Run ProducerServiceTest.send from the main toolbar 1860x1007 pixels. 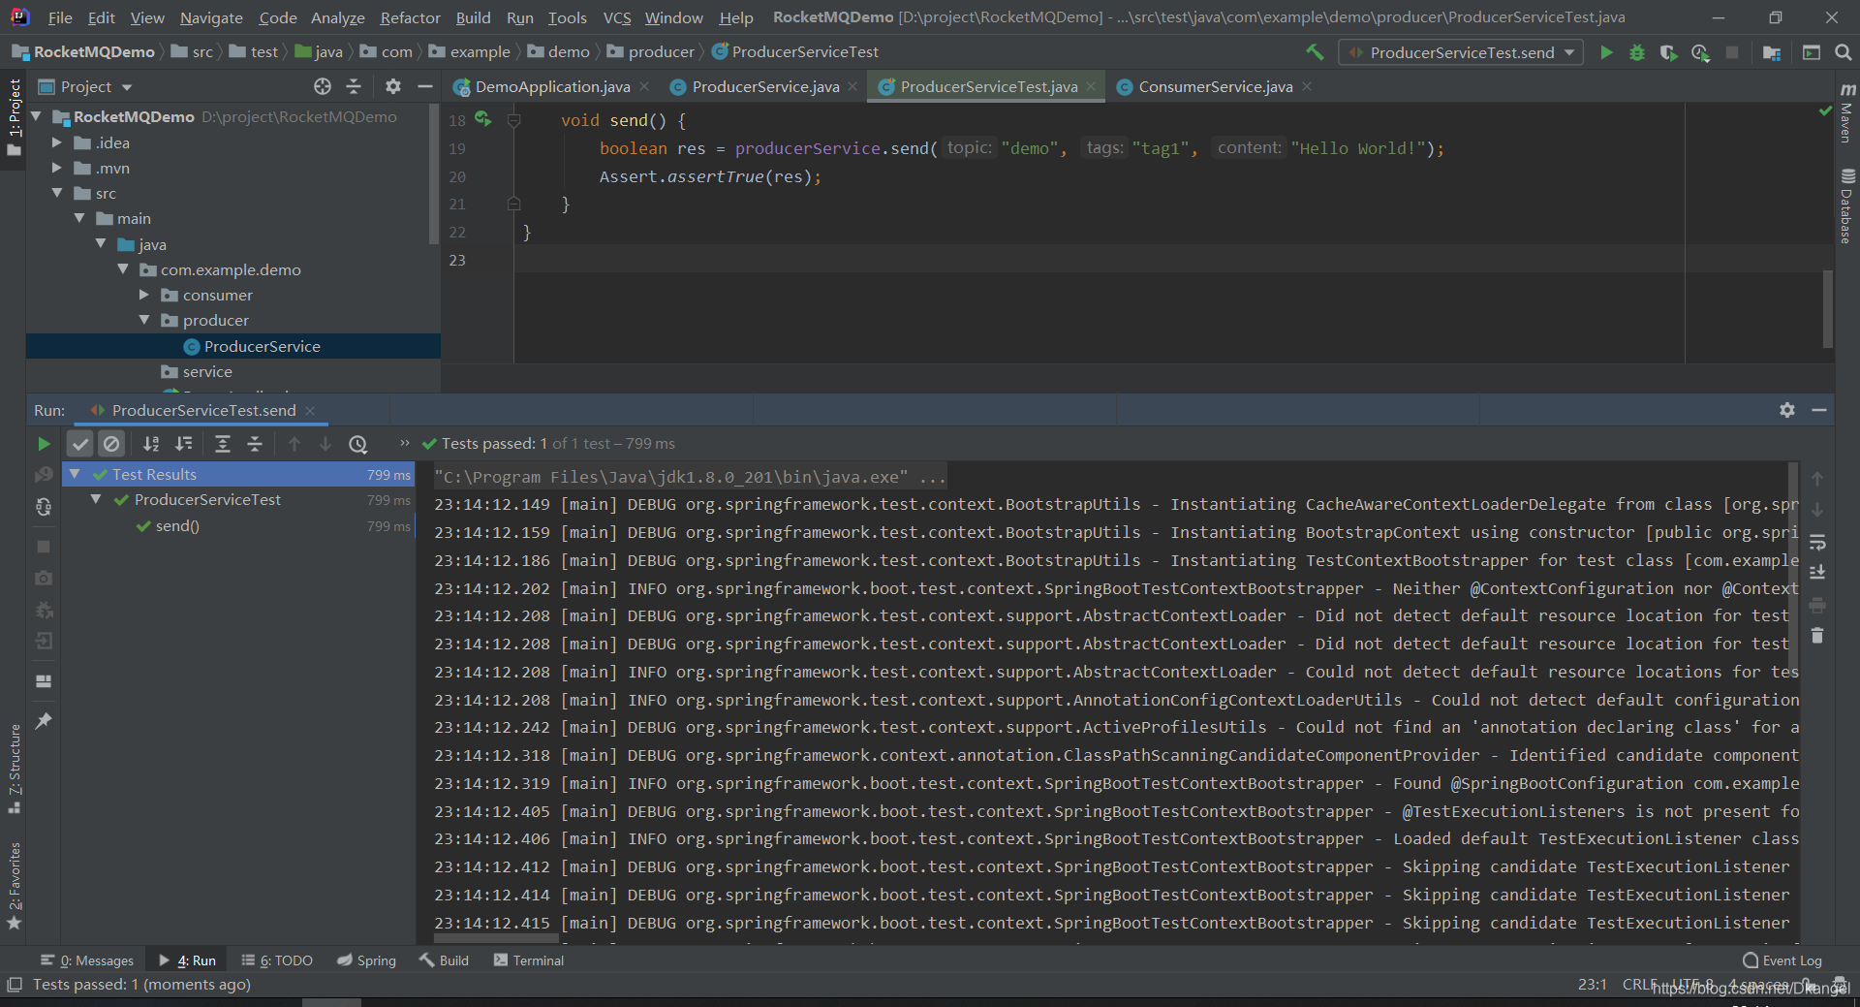pos(1606,52)
